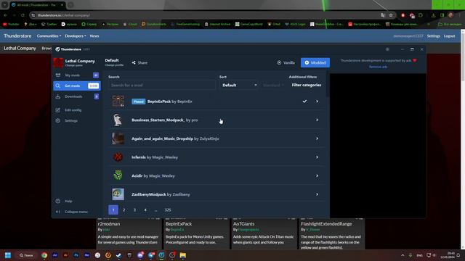Open the BepInExPack card on website
Viewport: 465px width, 261px height.
196,233
